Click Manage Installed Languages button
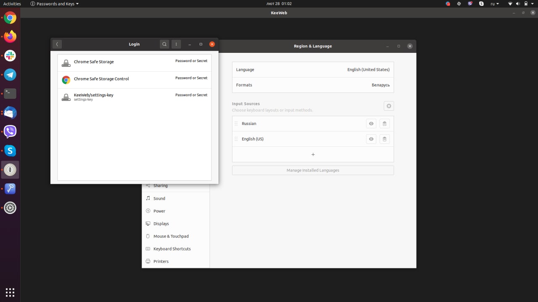 pos(313,170)
